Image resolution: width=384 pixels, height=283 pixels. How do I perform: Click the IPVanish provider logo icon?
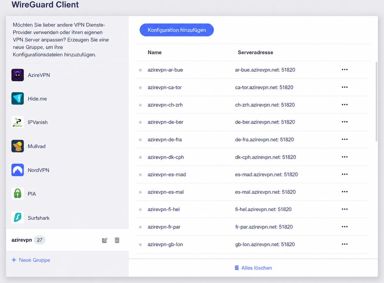pos(17,122)
